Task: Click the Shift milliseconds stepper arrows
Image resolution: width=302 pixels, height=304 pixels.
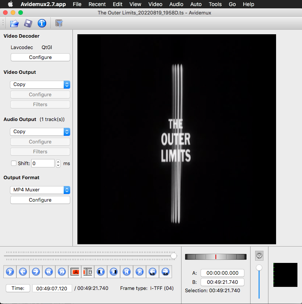Action: [58, 164]
